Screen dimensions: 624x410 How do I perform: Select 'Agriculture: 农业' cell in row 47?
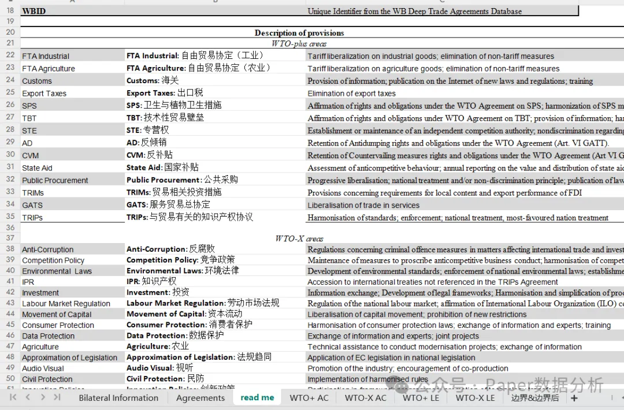coord(215,346)
